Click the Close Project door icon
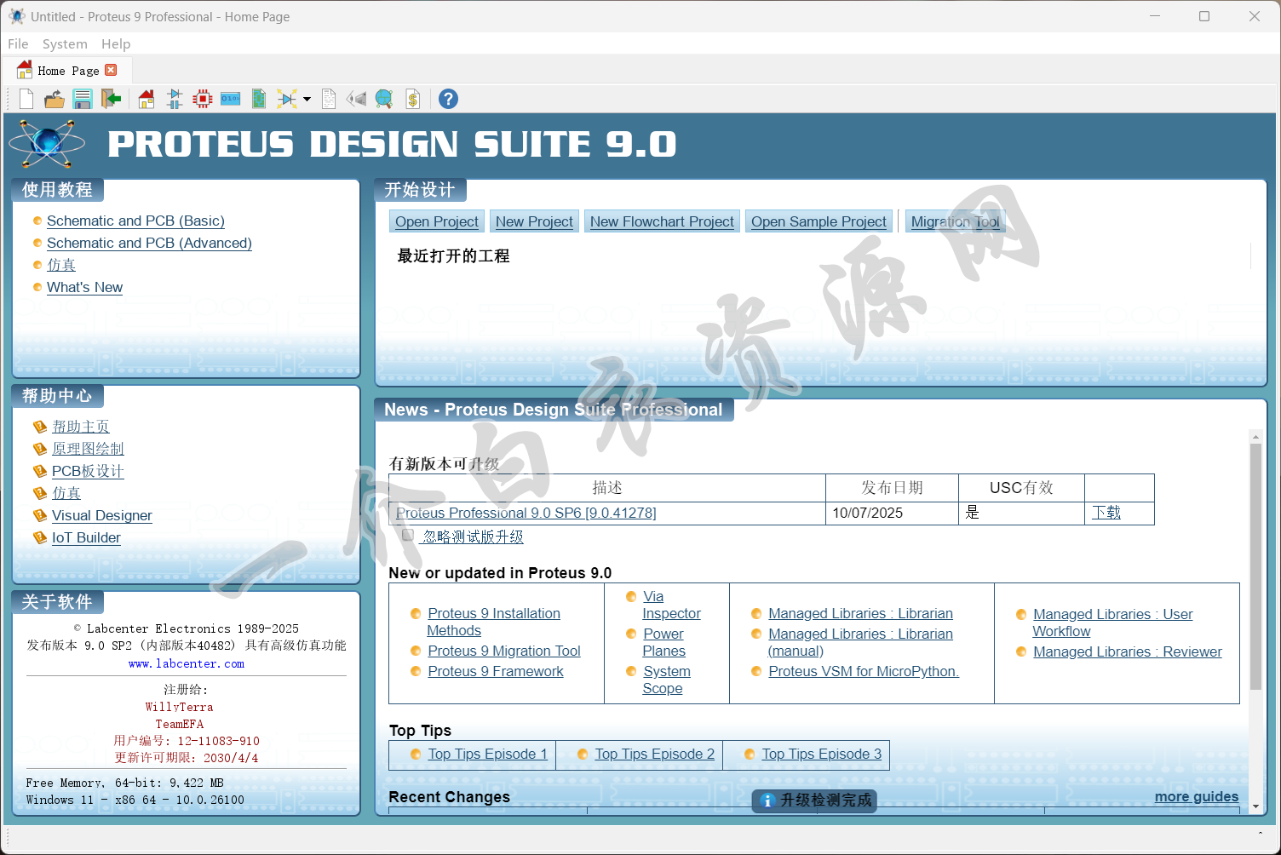The image size is (1281, 855). pos(111,100)
